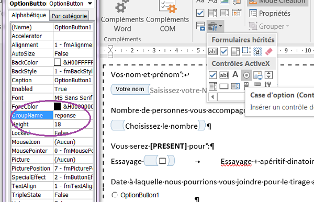Insert ActiveX checkbox control

pyautogui.click(x=212, y=75)
